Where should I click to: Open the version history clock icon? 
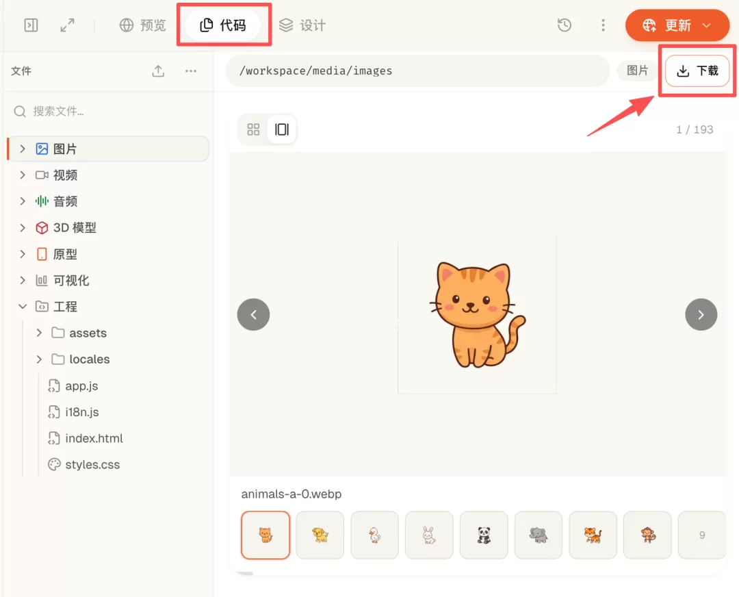[564, 25]
